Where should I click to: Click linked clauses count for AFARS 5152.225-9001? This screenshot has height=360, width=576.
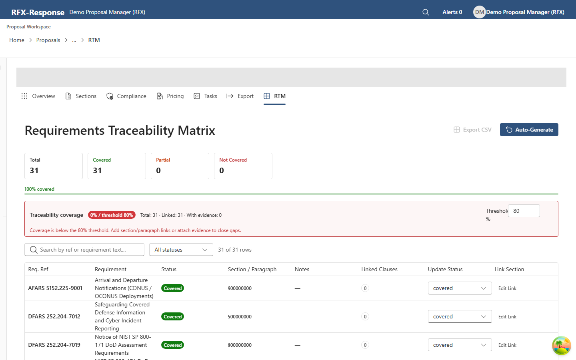click(x=365, y=288)
